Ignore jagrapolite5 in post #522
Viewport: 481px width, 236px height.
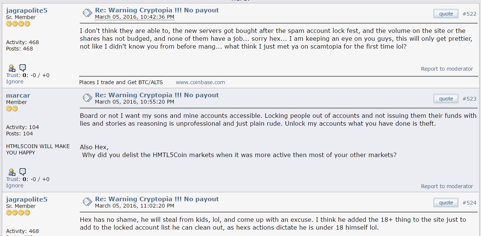pyautogui.click(x=15, y=82)
